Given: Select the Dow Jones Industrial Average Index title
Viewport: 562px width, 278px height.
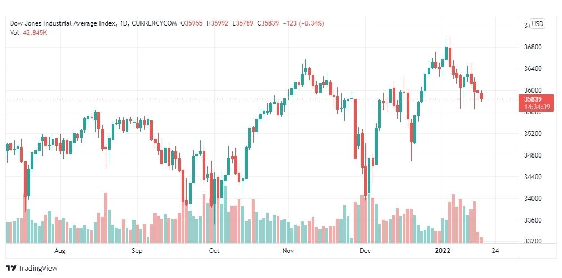Looking at the screenshot, I should click(x=63, y=23).
